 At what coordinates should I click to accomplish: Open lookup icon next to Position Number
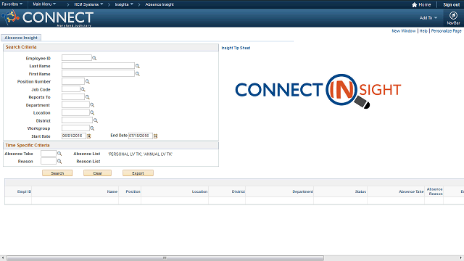coord(87,81)
